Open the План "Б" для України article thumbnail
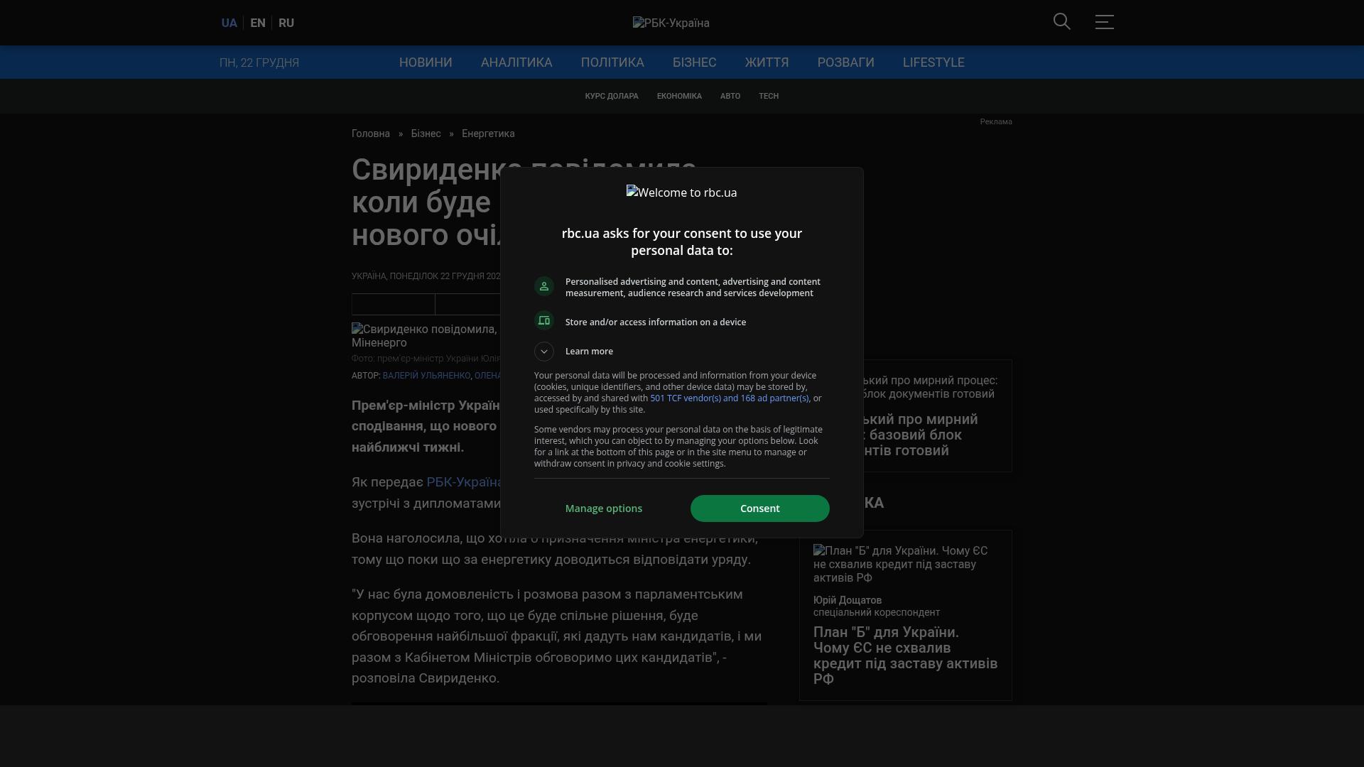This screenshot has height=767, width=1364. coord(900,564)
